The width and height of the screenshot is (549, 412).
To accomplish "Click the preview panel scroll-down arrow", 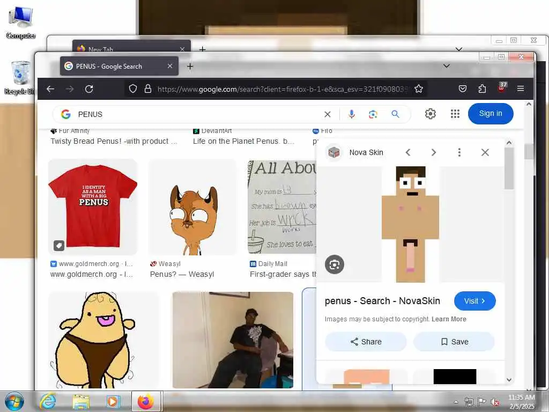I will click(x=509, y=380).
